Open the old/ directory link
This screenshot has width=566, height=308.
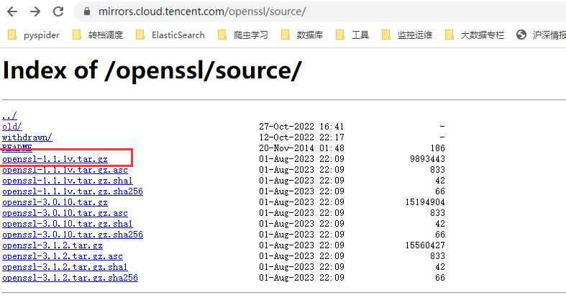(12, 127)
